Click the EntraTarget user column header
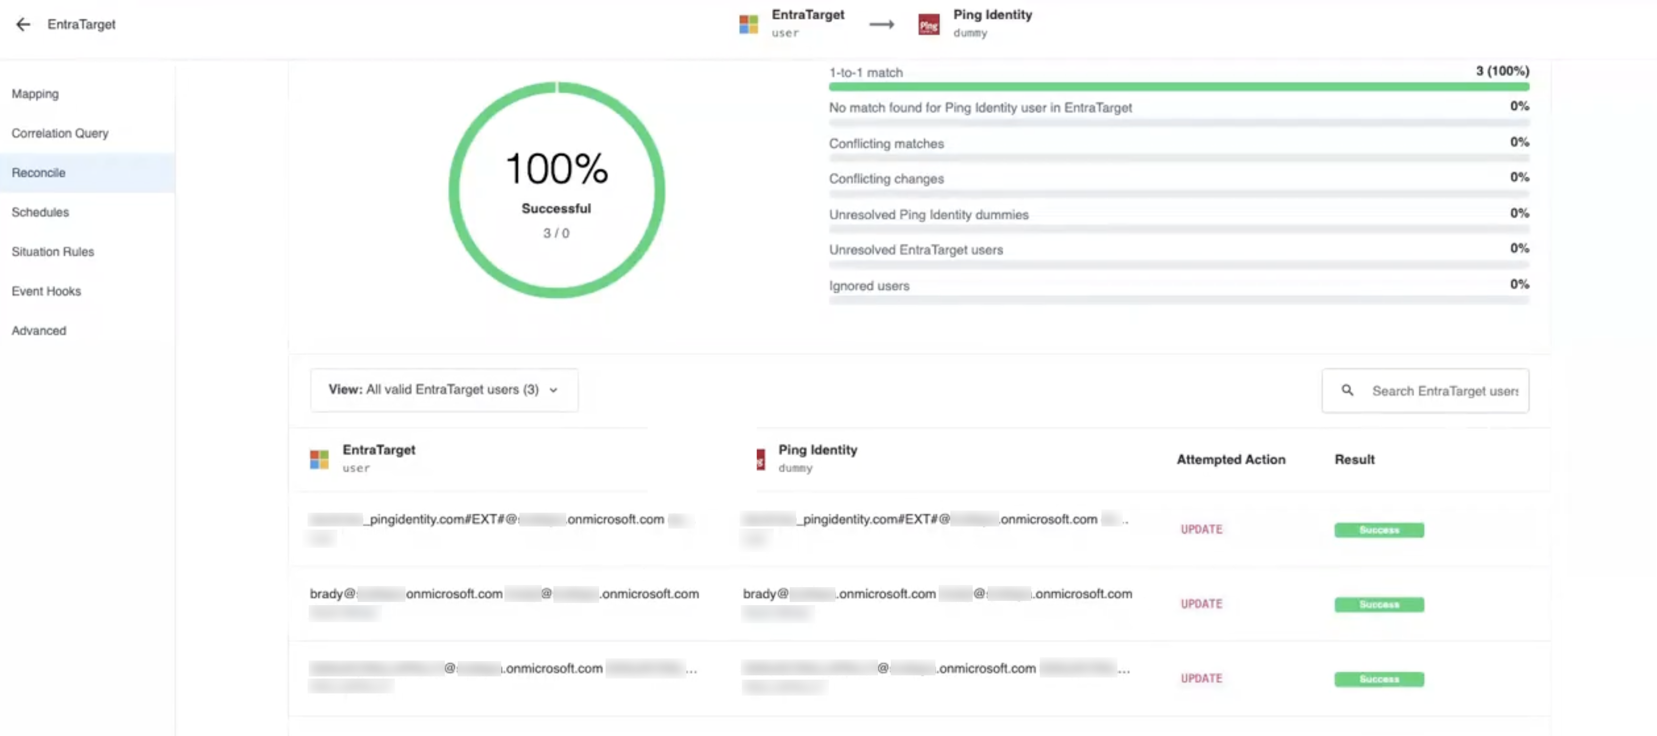 coord(379,458)
